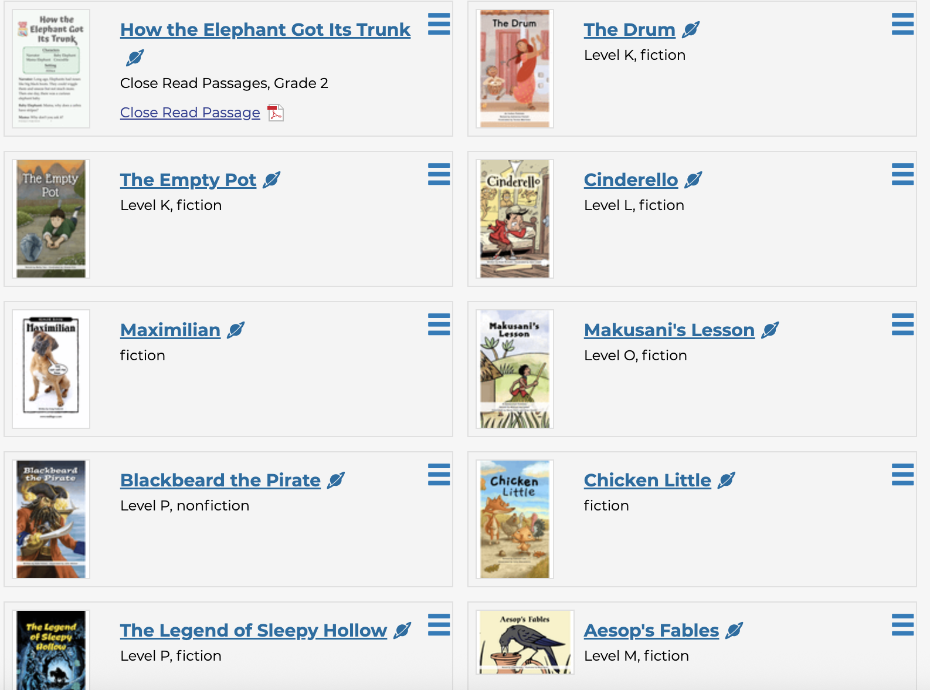
Task: Click the PDF icon beside Close Read Passage
Action: [275, 113]
